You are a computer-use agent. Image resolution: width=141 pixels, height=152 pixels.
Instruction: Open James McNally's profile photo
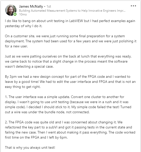11,10
